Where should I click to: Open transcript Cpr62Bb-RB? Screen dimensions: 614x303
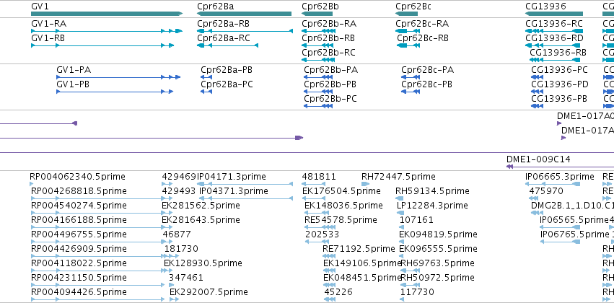tap(328, 38)
